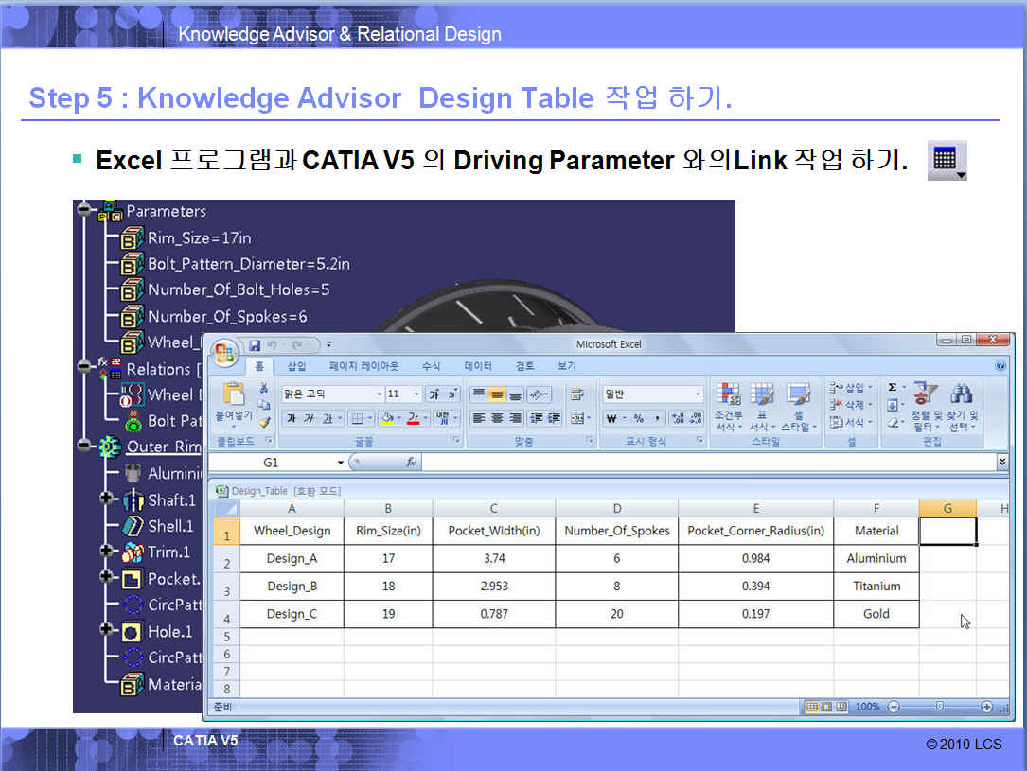
Task: Click the Office button in Excel
Action: [224, 352]
